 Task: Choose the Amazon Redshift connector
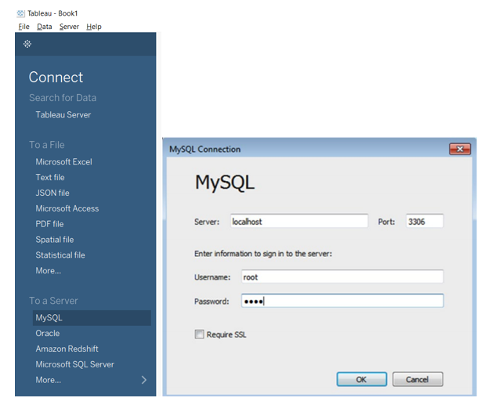67,349
